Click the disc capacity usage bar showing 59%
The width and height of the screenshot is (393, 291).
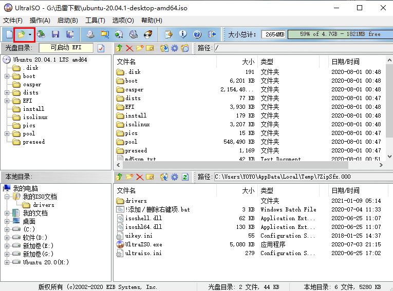(341, 34)
